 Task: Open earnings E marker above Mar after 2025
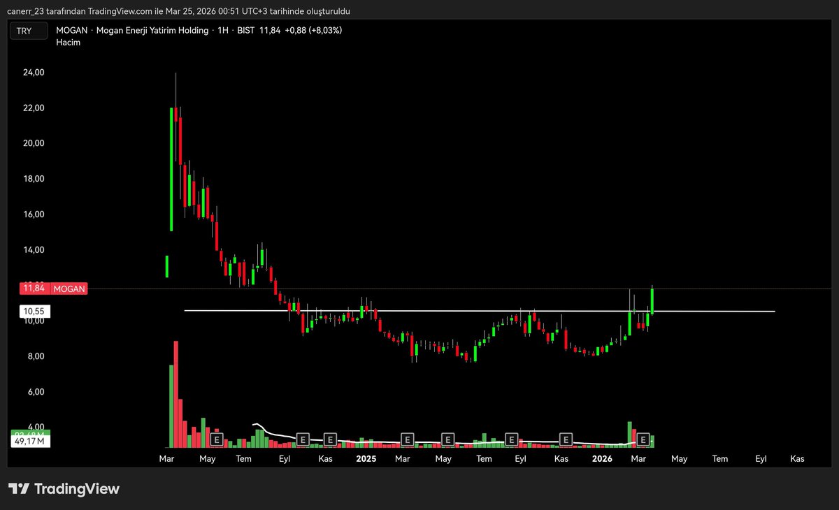click(407, 439)
